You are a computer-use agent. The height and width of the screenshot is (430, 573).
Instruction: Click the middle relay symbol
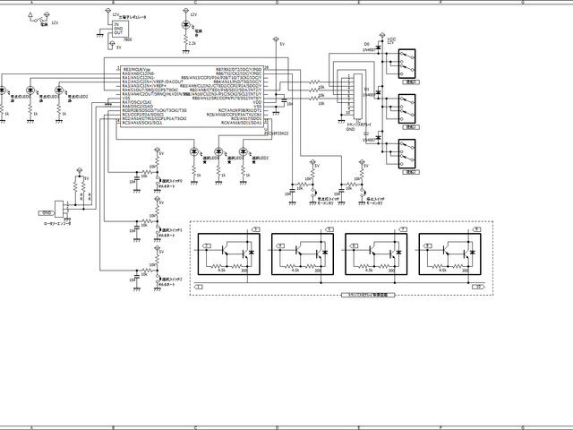coord(406,107)
